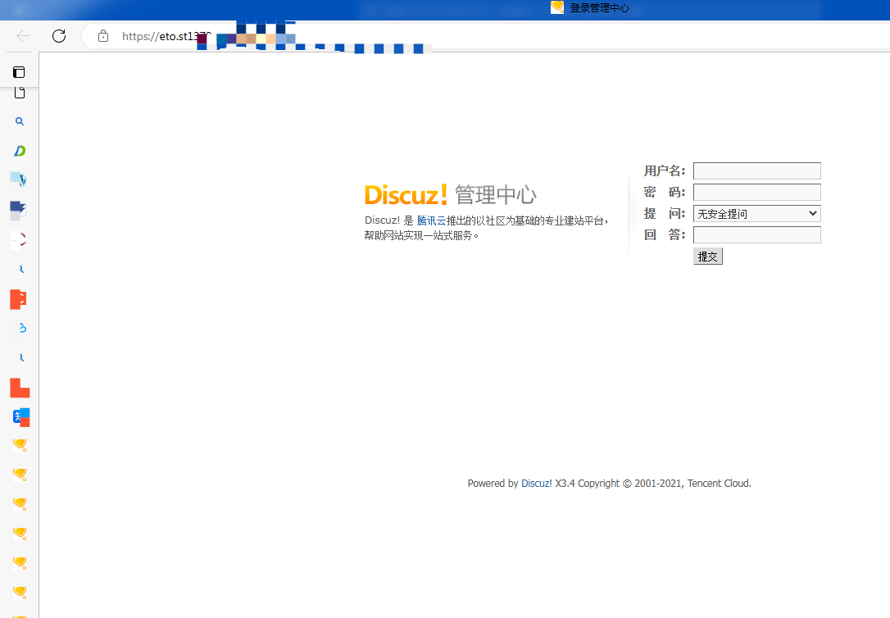Focus the 密码 password field

756,192
